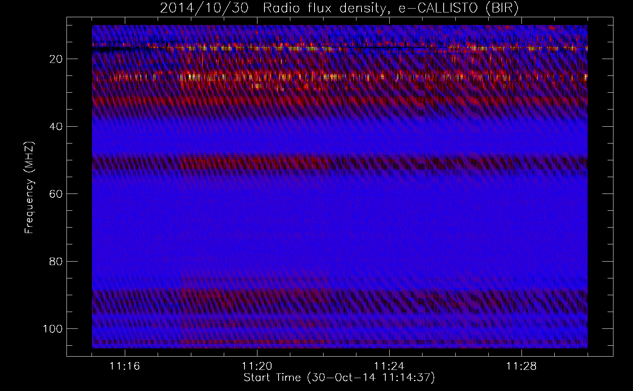This screenshot has width=633, height=391.
Task: Click the 'Start Time (30-Oct-14 11:14:37)' label
Action: 339,378
